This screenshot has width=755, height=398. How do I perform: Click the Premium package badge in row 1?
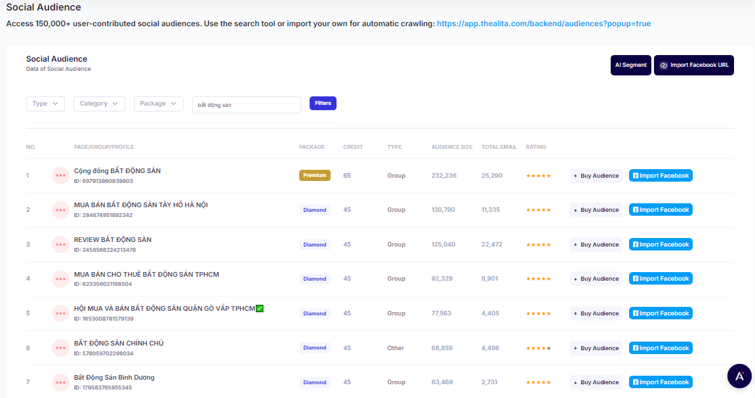point(315,176)
